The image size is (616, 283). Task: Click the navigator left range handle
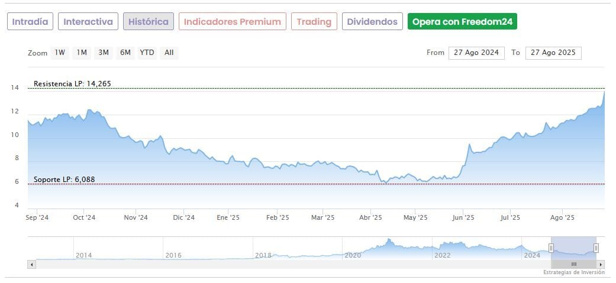click(552, 248)
